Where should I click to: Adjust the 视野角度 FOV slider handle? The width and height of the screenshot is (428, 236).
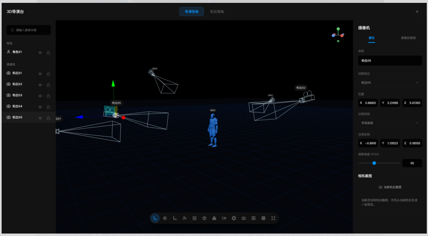[x=374, y=163]
